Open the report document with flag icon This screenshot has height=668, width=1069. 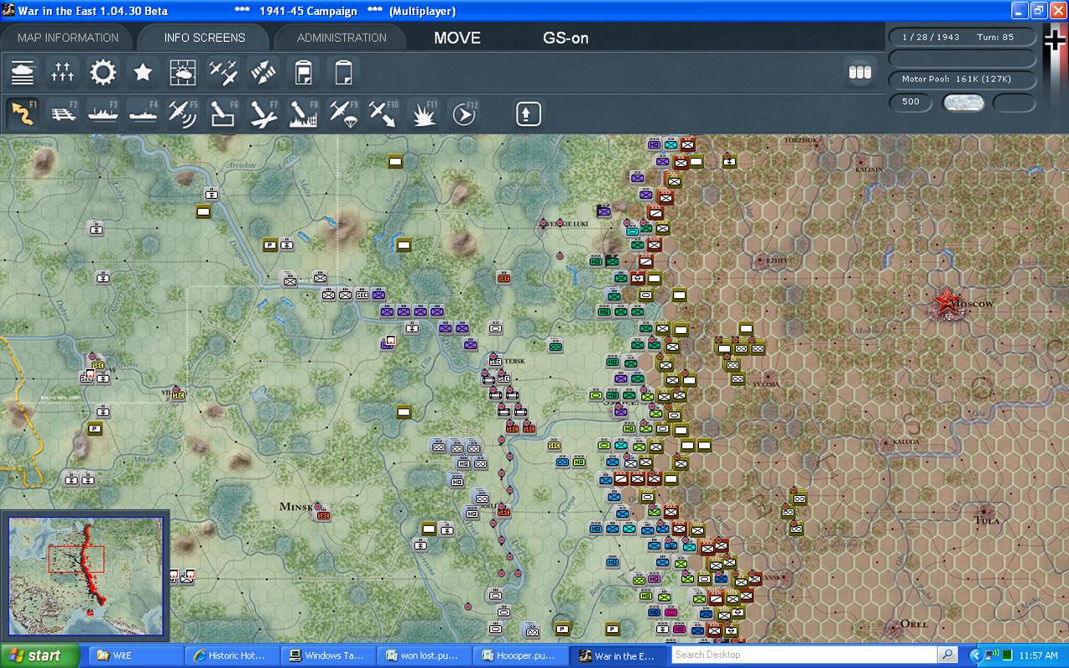pos(304,73)
